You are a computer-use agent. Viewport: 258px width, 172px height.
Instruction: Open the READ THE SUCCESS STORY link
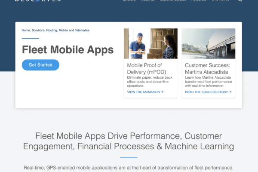tap(208, 92)
